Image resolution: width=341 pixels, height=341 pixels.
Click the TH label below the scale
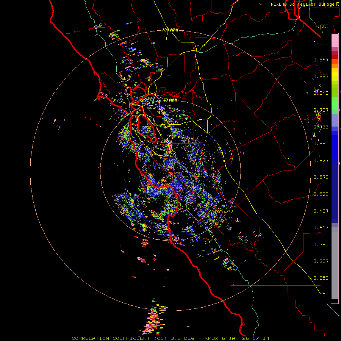point(325,295)
